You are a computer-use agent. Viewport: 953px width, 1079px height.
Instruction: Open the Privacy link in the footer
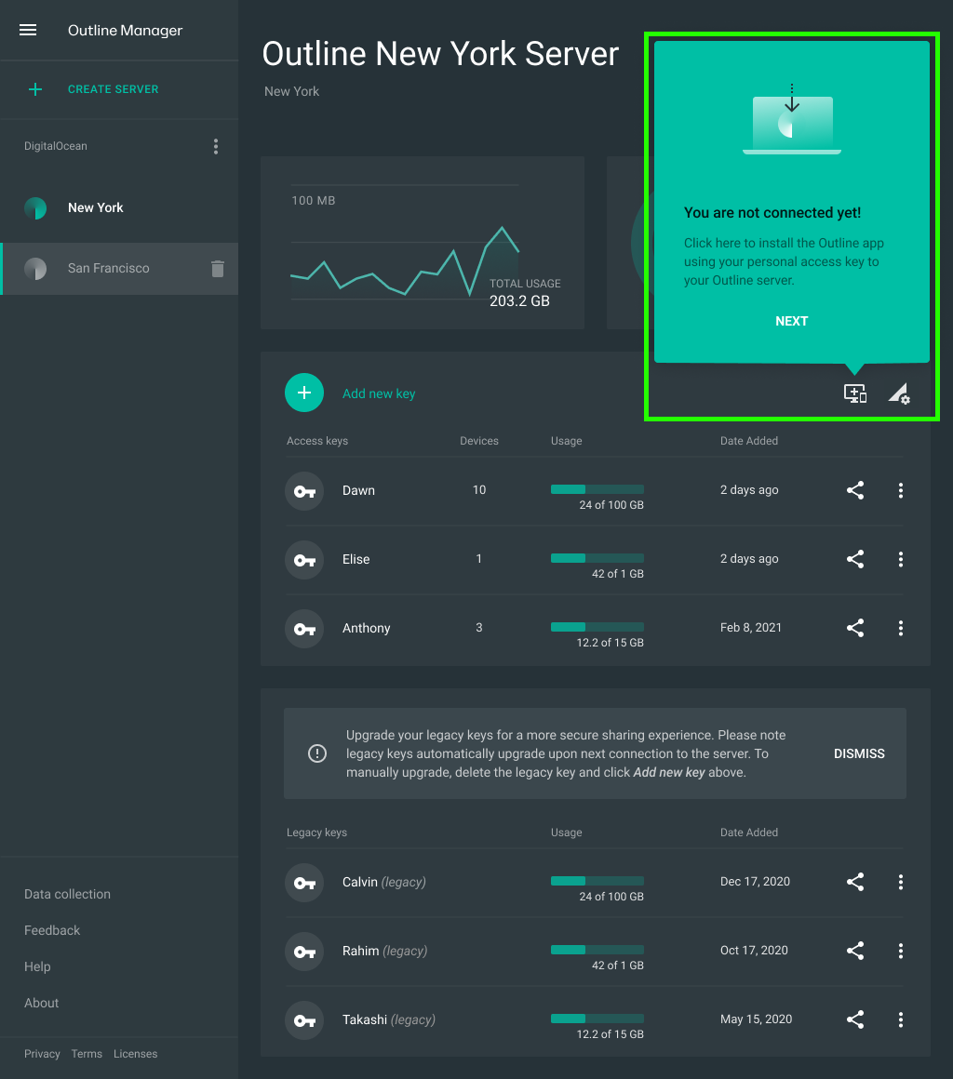pyautogui.click(x=42, y=1054)
